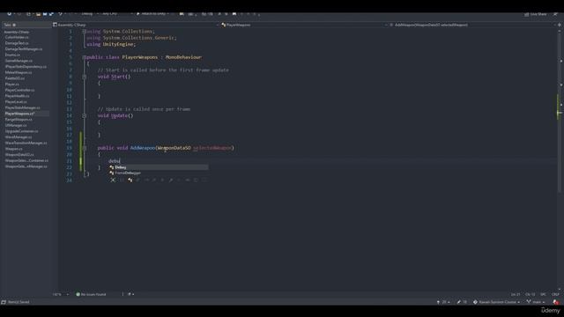Open PaletteSO.cs in the tabs list
564x317 pixels.
[x=15, y=78]
